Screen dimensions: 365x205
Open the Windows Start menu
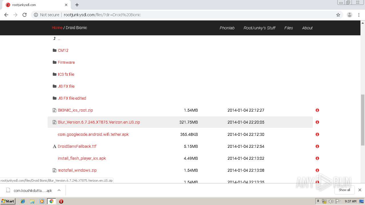point(8,201)
